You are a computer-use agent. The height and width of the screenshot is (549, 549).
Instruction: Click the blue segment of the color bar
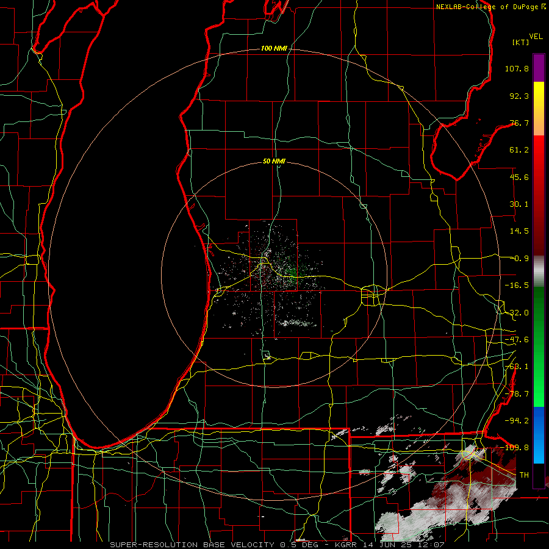click(539, 435)
